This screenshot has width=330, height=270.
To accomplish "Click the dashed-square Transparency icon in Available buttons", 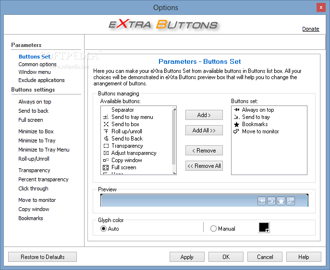I will pyautogui.click(x=106, y=146).
